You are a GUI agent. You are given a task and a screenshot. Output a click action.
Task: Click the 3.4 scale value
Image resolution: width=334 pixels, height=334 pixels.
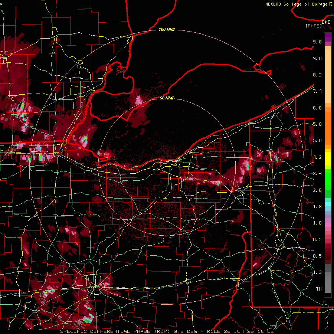[x=317, y=174]
